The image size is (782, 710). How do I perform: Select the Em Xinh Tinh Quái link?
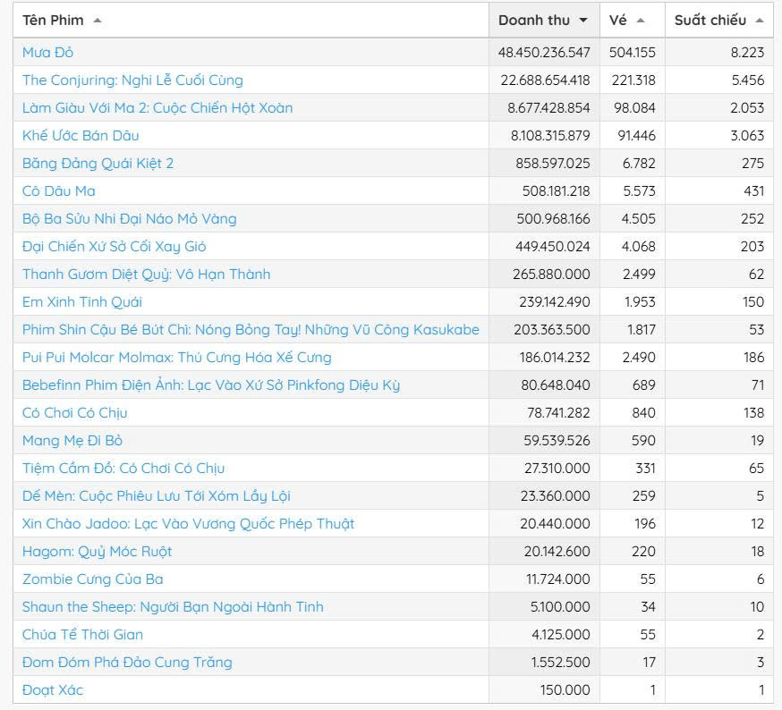point(82,302)
